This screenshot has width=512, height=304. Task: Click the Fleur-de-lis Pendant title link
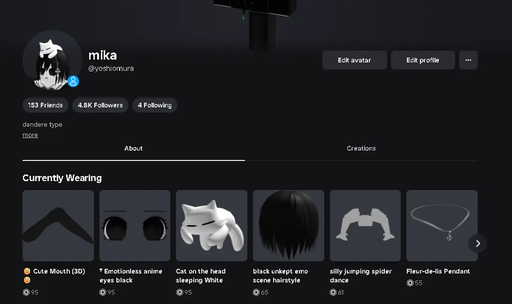[438, 271]
